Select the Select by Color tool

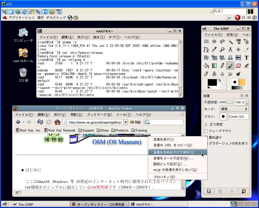pyautogui.click(x=238, y=41)
